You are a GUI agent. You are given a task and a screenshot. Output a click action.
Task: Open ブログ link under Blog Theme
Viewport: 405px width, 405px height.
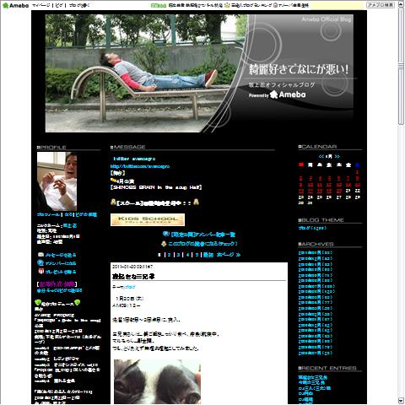pyautogui.click(x=312, y=228)
